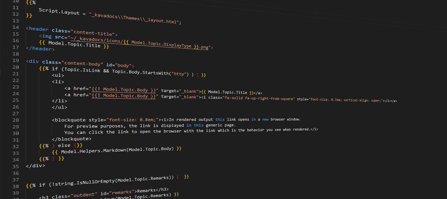
Task: Click line number 23 in the gutter
Action: (x=15, y=87)
